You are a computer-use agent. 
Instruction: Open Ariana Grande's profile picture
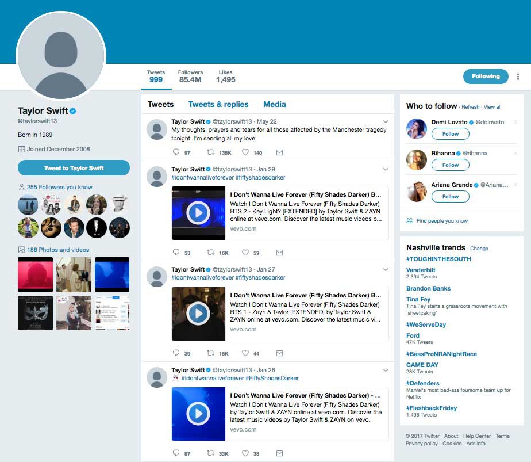tap(417, 191)
